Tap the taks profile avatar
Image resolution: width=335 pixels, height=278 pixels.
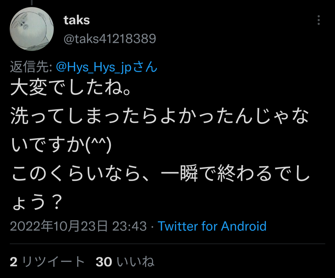[32, 29]
